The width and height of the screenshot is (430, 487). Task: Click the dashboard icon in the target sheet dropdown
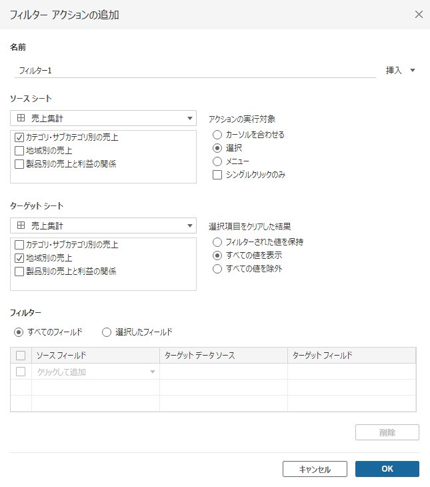pyautogui.click(x=21, y=225)
